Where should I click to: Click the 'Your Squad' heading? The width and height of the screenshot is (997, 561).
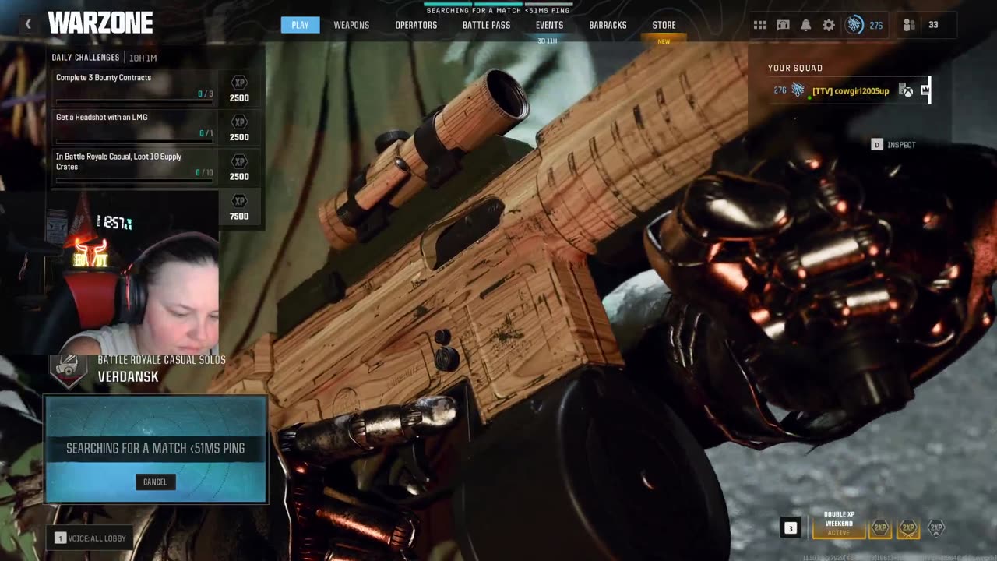pos(795,68)
